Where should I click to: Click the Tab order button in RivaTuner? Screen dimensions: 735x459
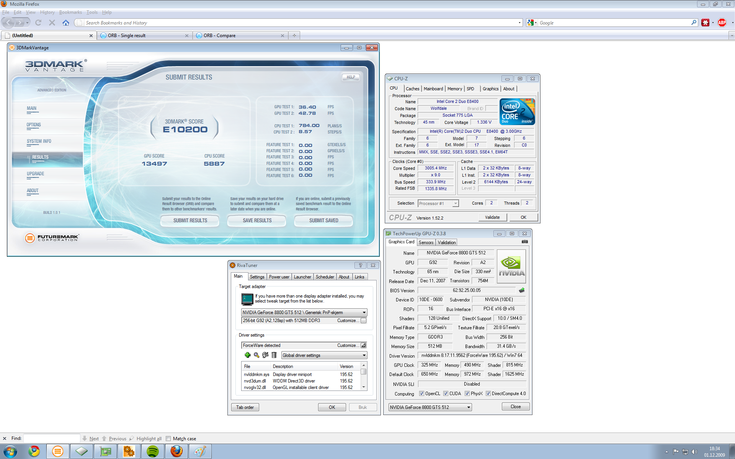point(245,407)
